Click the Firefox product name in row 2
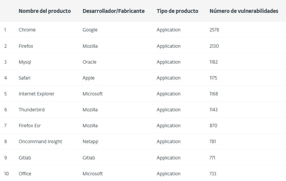 [x=26, y=46]
